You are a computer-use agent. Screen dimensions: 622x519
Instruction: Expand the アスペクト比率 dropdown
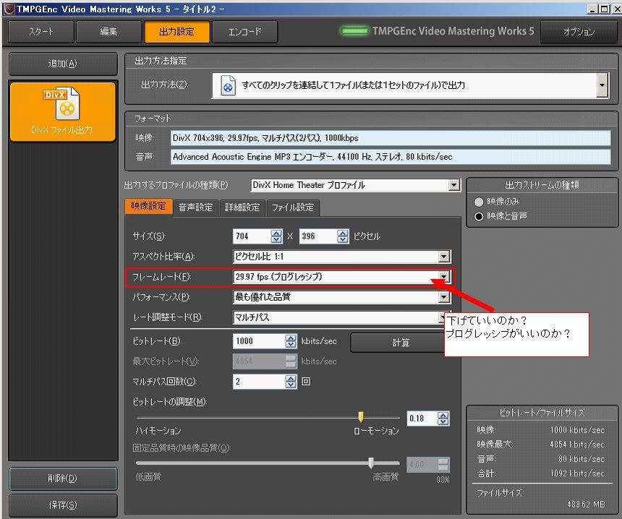click(444, 257)
